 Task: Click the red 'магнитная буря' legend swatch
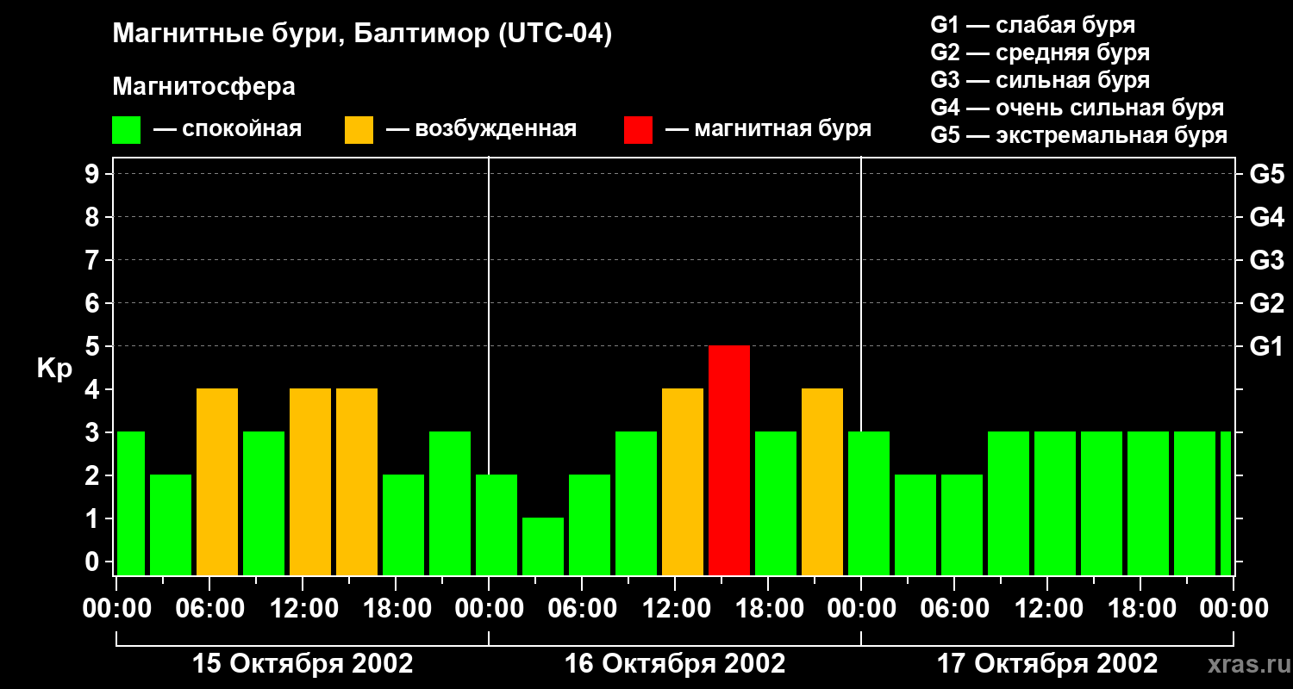(x=638, y=130)
